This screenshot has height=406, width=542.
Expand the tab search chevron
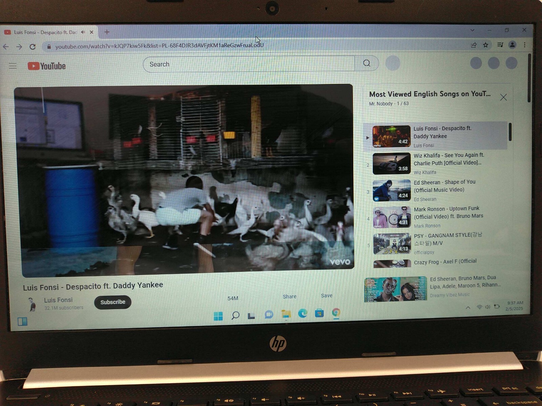472,30
